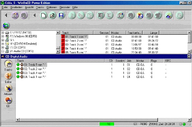
Task: Click drive tree scroll up arrow
Action: coord(58,32)
